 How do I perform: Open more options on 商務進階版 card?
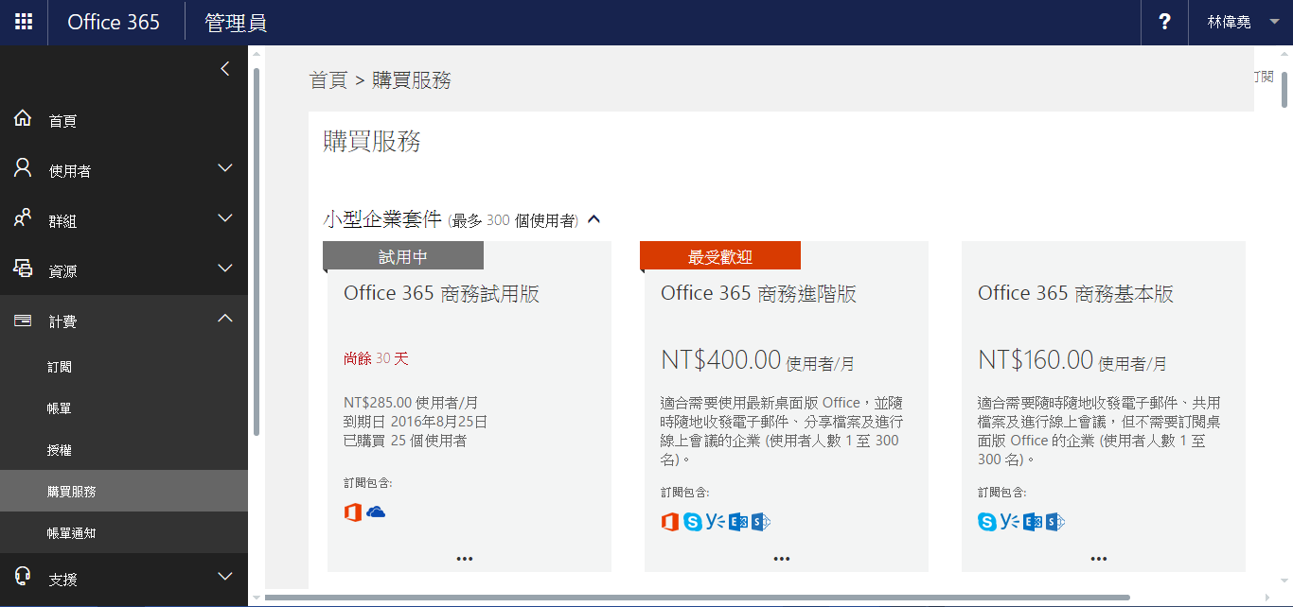[x=782, y=559]
